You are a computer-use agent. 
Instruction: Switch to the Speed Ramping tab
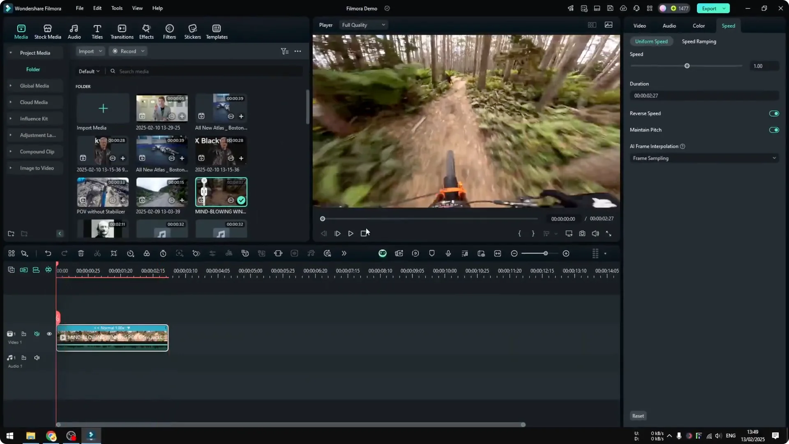pos(699,41)
